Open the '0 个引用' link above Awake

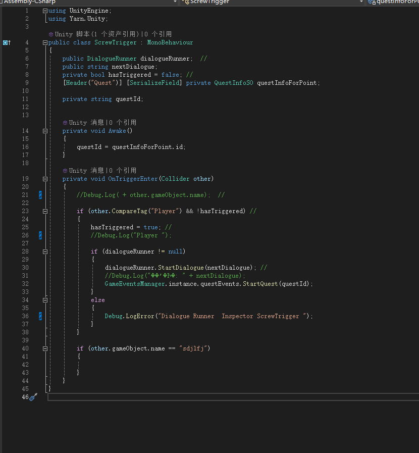pos(123,123)
